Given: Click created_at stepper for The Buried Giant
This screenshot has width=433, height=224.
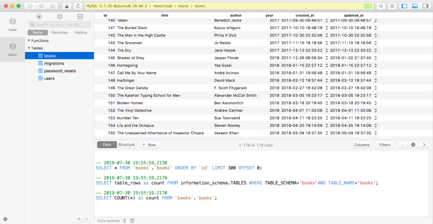Looking at the screenshot, I should [x=326, y=28].
